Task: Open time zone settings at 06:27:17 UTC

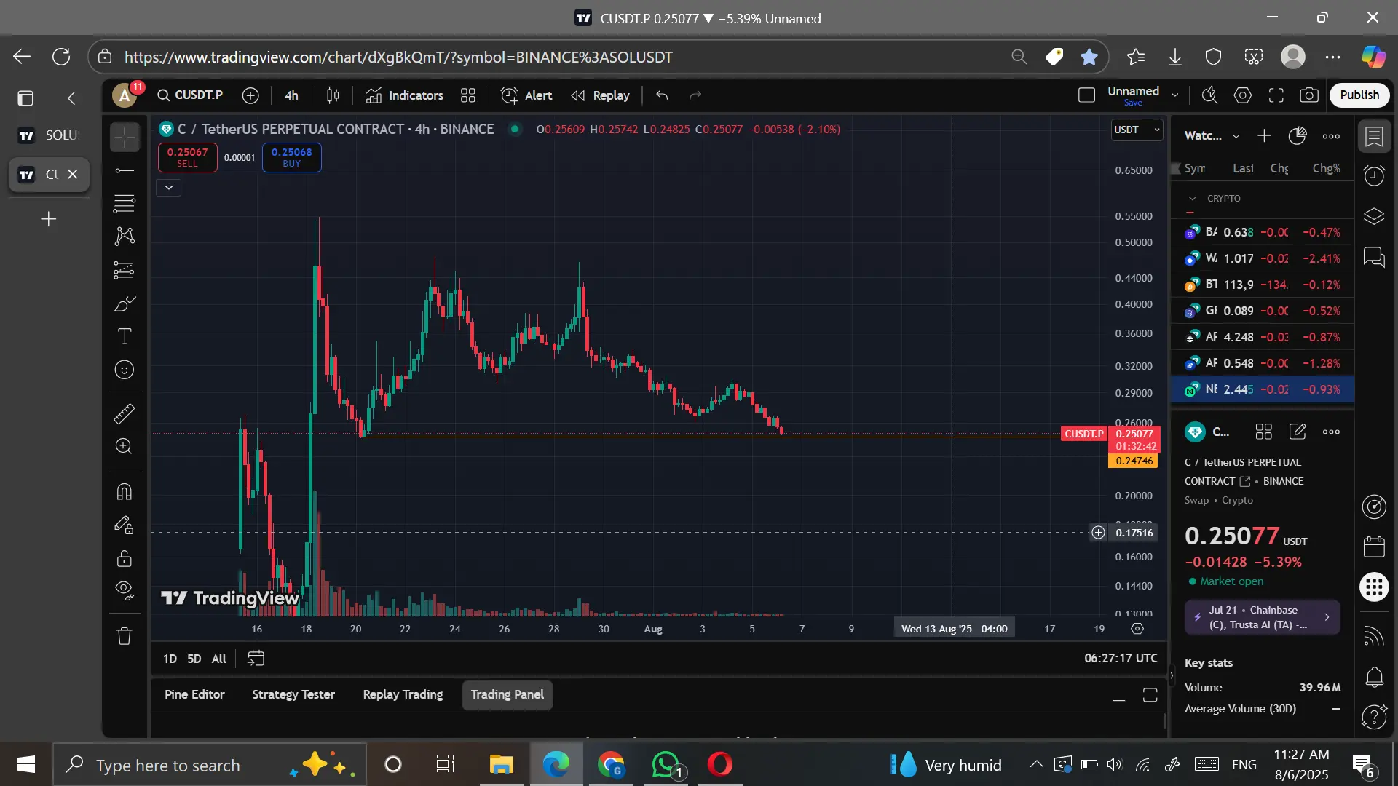Action: pyautogui.click(x=1121, y=658)
